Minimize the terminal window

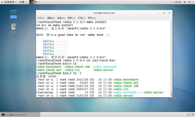(x=158, y=13)
